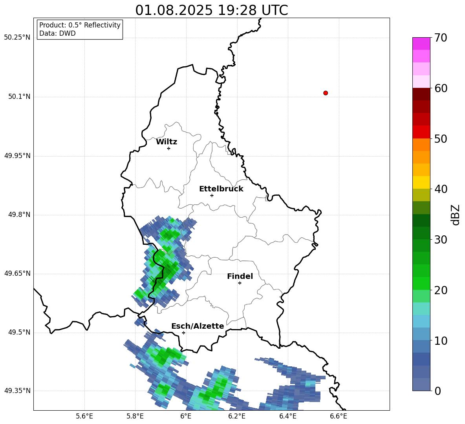Click the Esch/Alzette station cross marker
This screenshot has height=424, width=465.
pos(183,333)
